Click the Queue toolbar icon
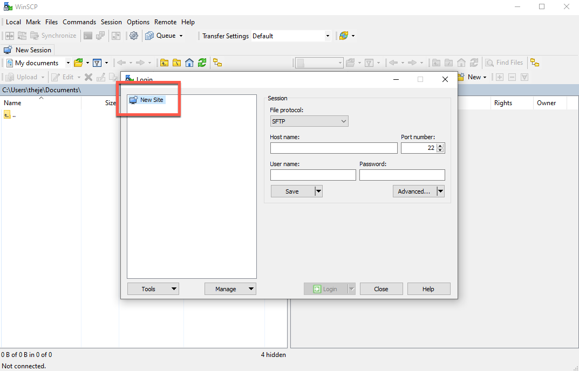 point(149,36)
